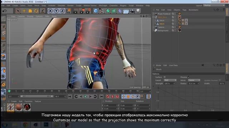Toggle Y-axis lock
Viewport: 229px width, 128px height.
56,11
